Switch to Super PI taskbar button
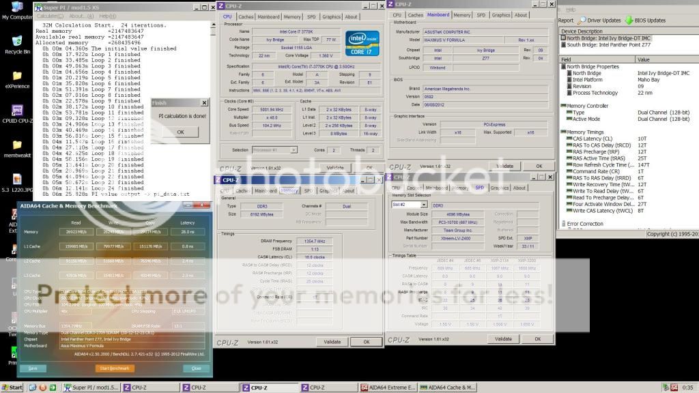The image size is (699, 393). pos(91,388)
